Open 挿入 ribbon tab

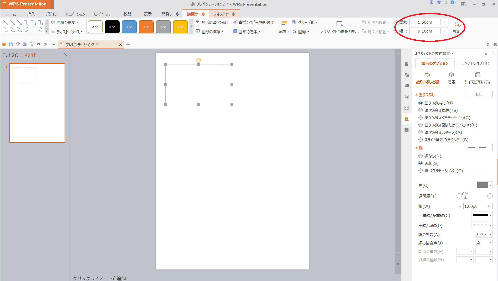click(x=31, y=14)
